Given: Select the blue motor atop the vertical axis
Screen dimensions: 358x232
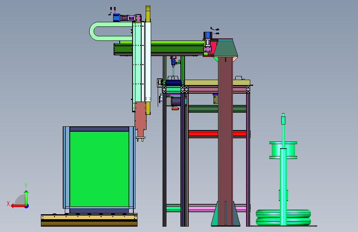Looking at the screenshot, I should [x=116, y=18].
